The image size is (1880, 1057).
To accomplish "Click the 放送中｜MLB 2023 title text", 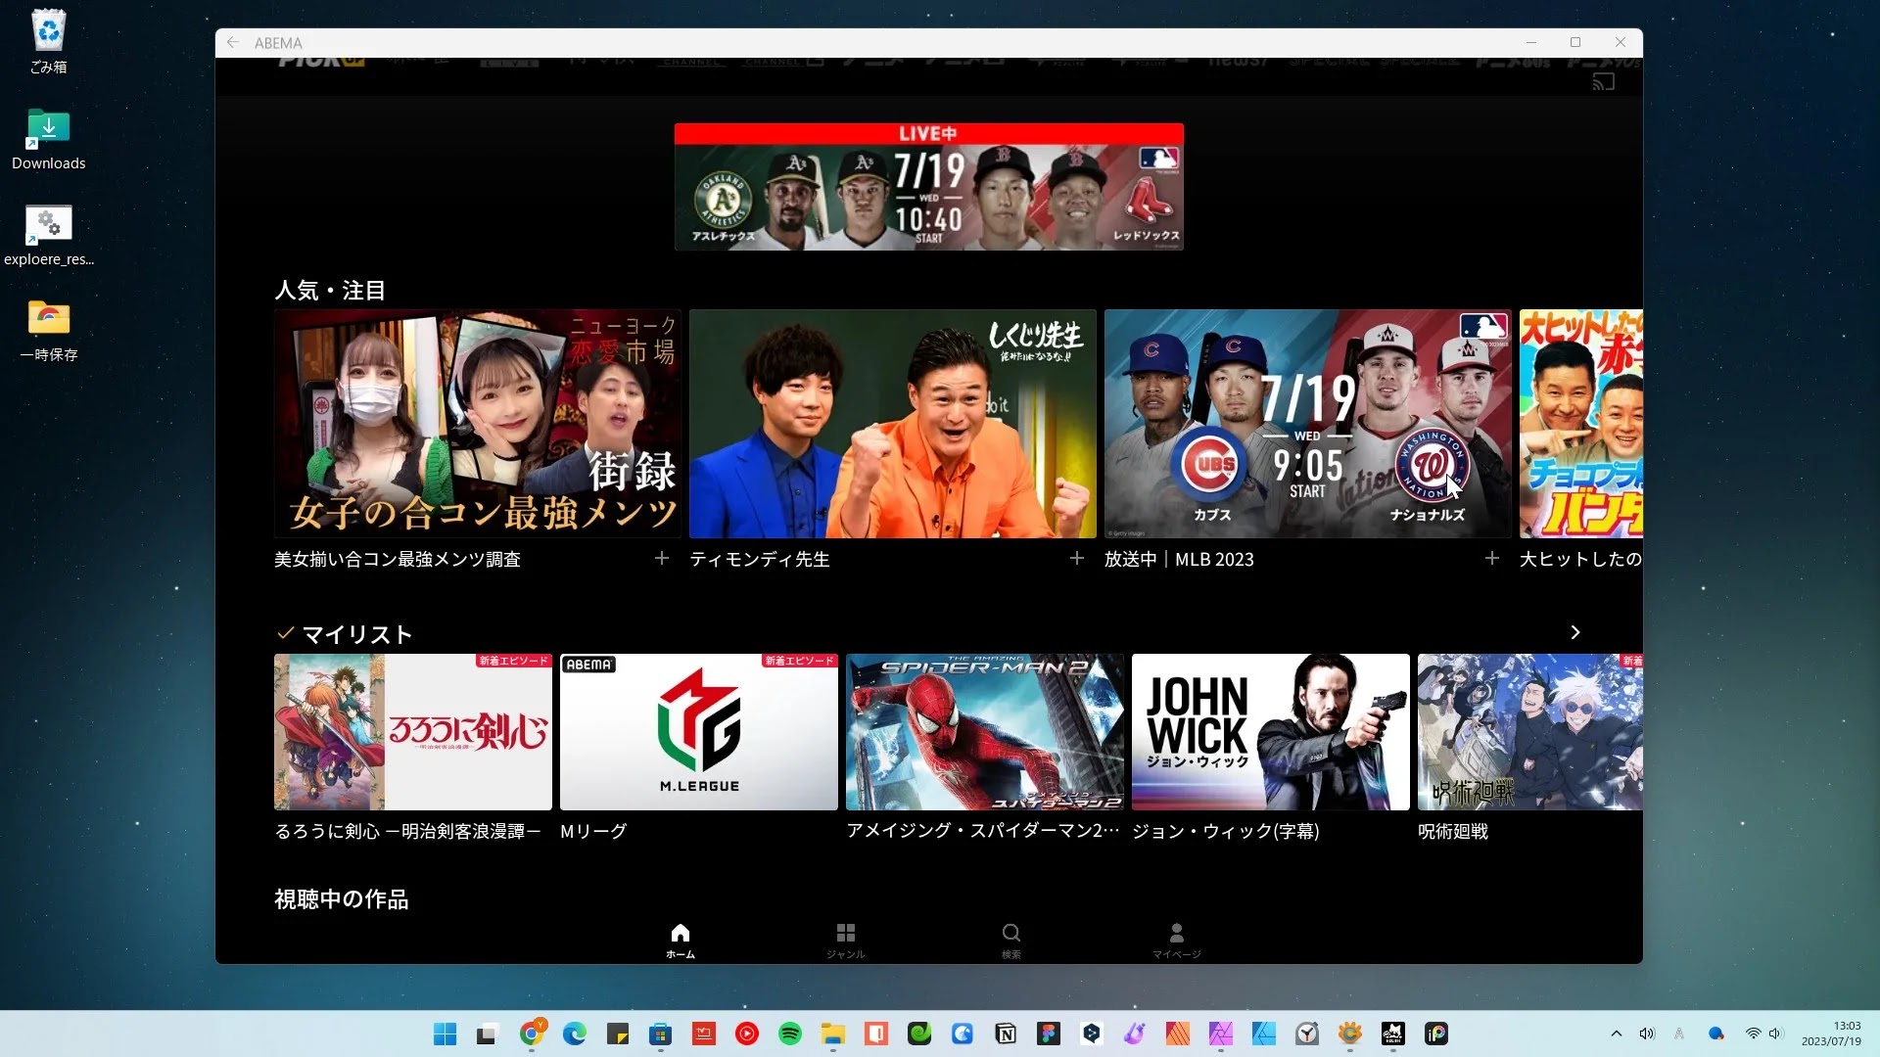I will 1179,559.
